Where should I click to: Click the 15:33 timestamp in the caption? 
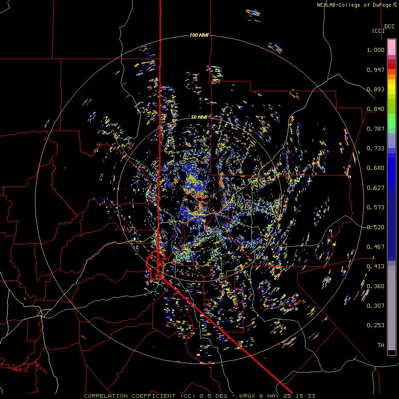[x=305, y=396]
